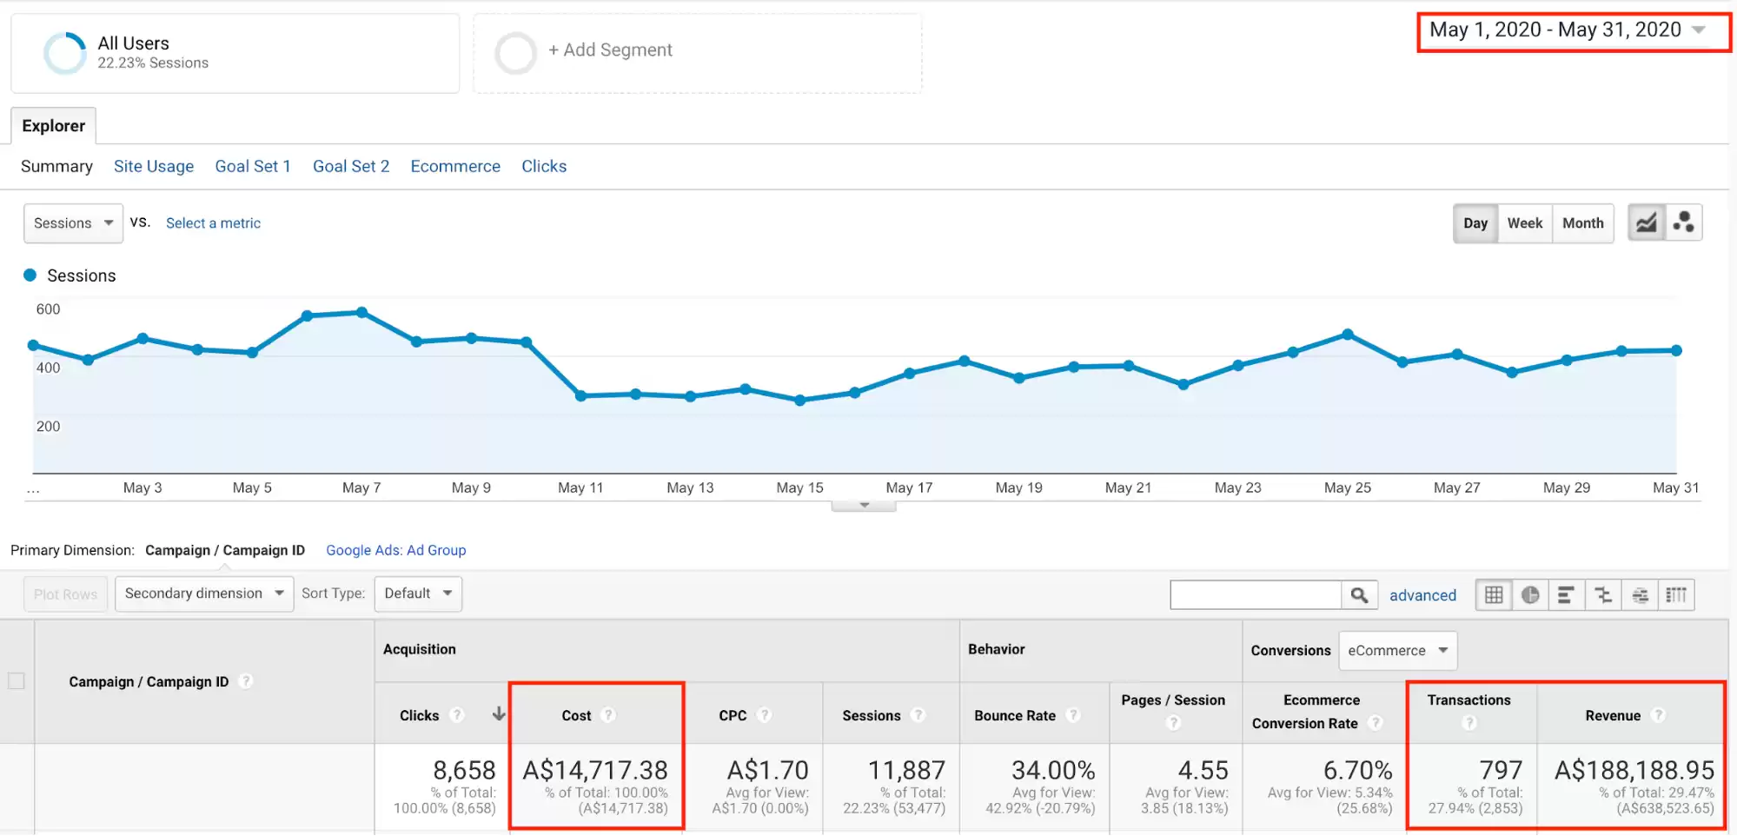
Task: Switch to the Ecommerce tab
Action: tap(455, 166)
